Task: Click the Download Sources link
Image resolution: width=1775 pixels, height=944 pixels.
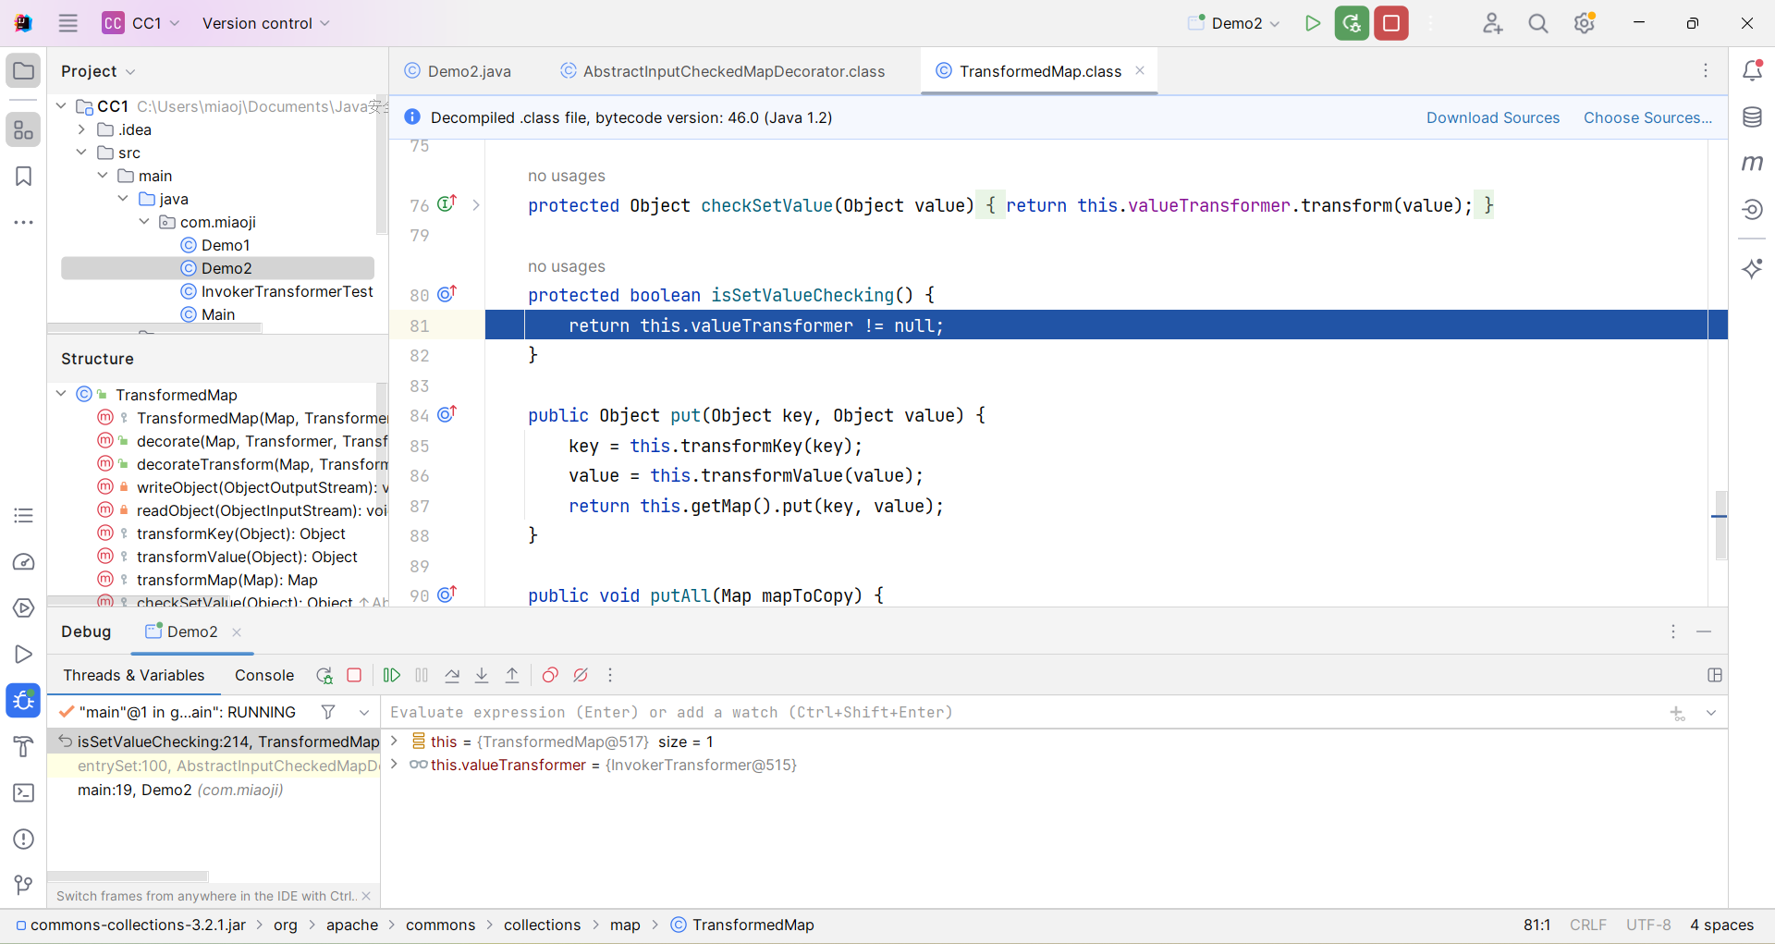Action: pyautogui.click(x=1492, y=117)
